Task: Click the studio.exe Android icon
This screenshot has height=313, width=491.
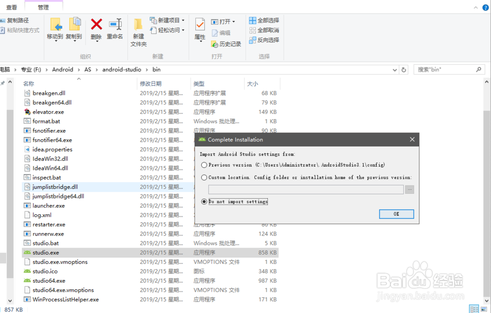Action: tap(27, 253)
